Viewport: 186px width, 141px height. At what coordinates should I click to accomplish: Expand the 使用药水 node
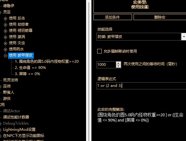point(6,49)
